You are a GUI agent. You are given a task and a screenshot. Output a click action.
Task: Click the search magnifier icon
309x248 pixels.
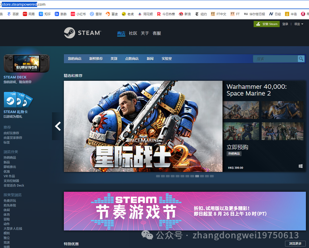pos(301,58)
